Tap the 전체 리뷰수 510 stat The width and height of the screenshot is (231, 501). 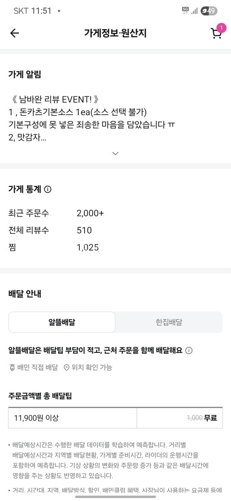pos(50,230)
